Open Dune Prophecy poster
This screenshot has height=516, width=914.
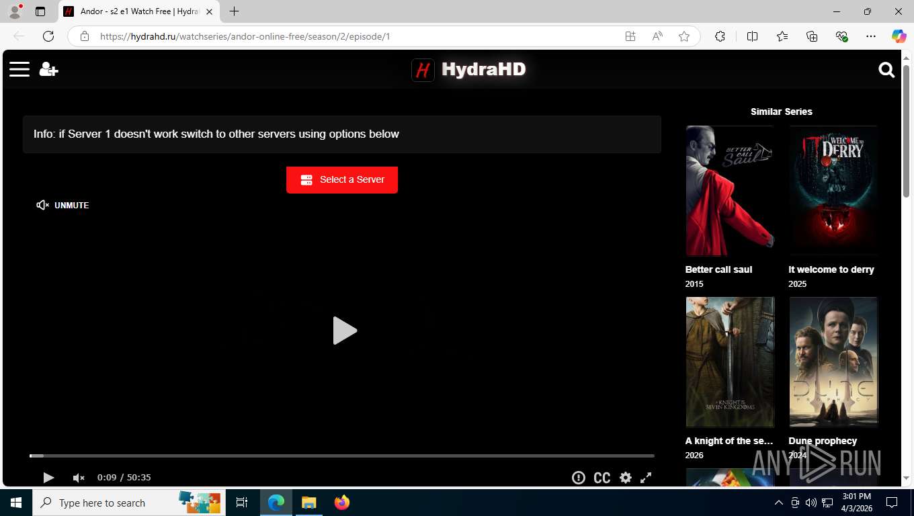pos(833,362)
